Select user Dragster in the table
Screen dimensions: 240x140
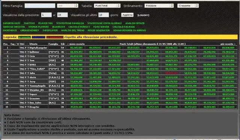[x=34, y=107]
